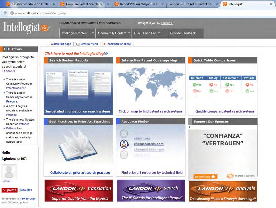Click Landon IP link in HOT Items
The height and width of the screenshot is (208, 276).
pyautogui.click(x=9, y=71)
